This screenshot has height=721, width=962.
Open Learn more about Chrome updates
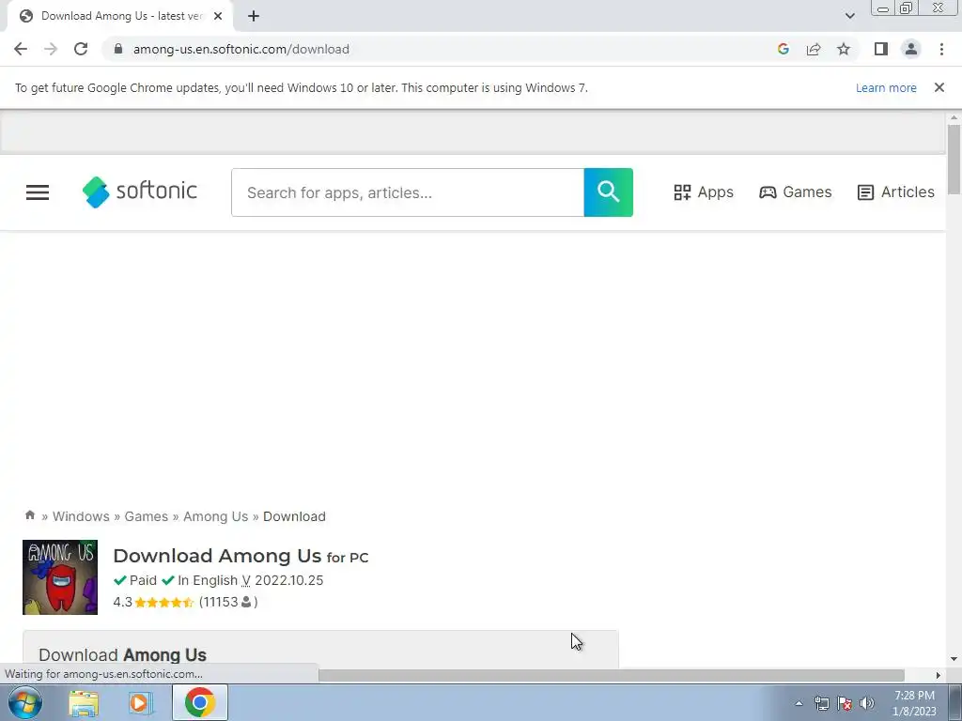886,87
